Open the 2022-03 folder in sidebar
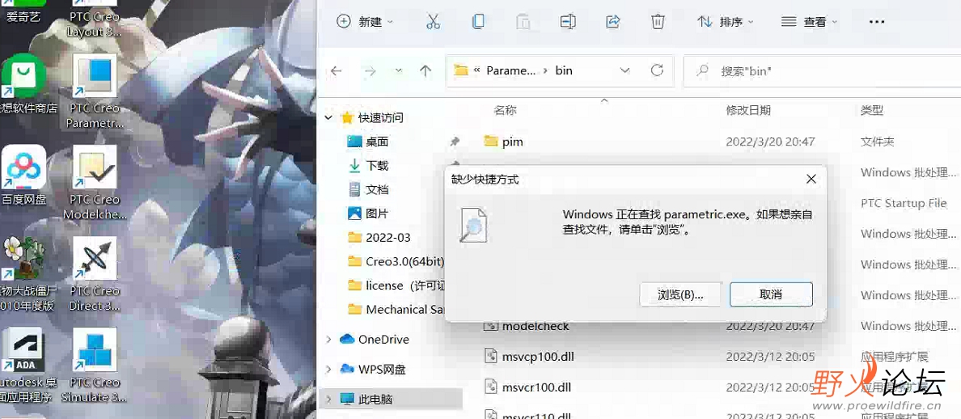 [388, 237]
